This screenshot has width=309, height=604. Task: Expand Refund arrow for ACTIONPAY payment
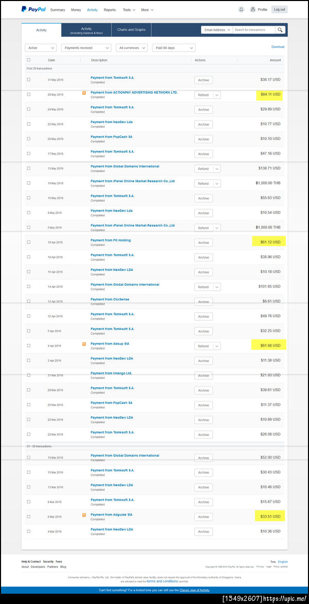[x=217, y=95]
